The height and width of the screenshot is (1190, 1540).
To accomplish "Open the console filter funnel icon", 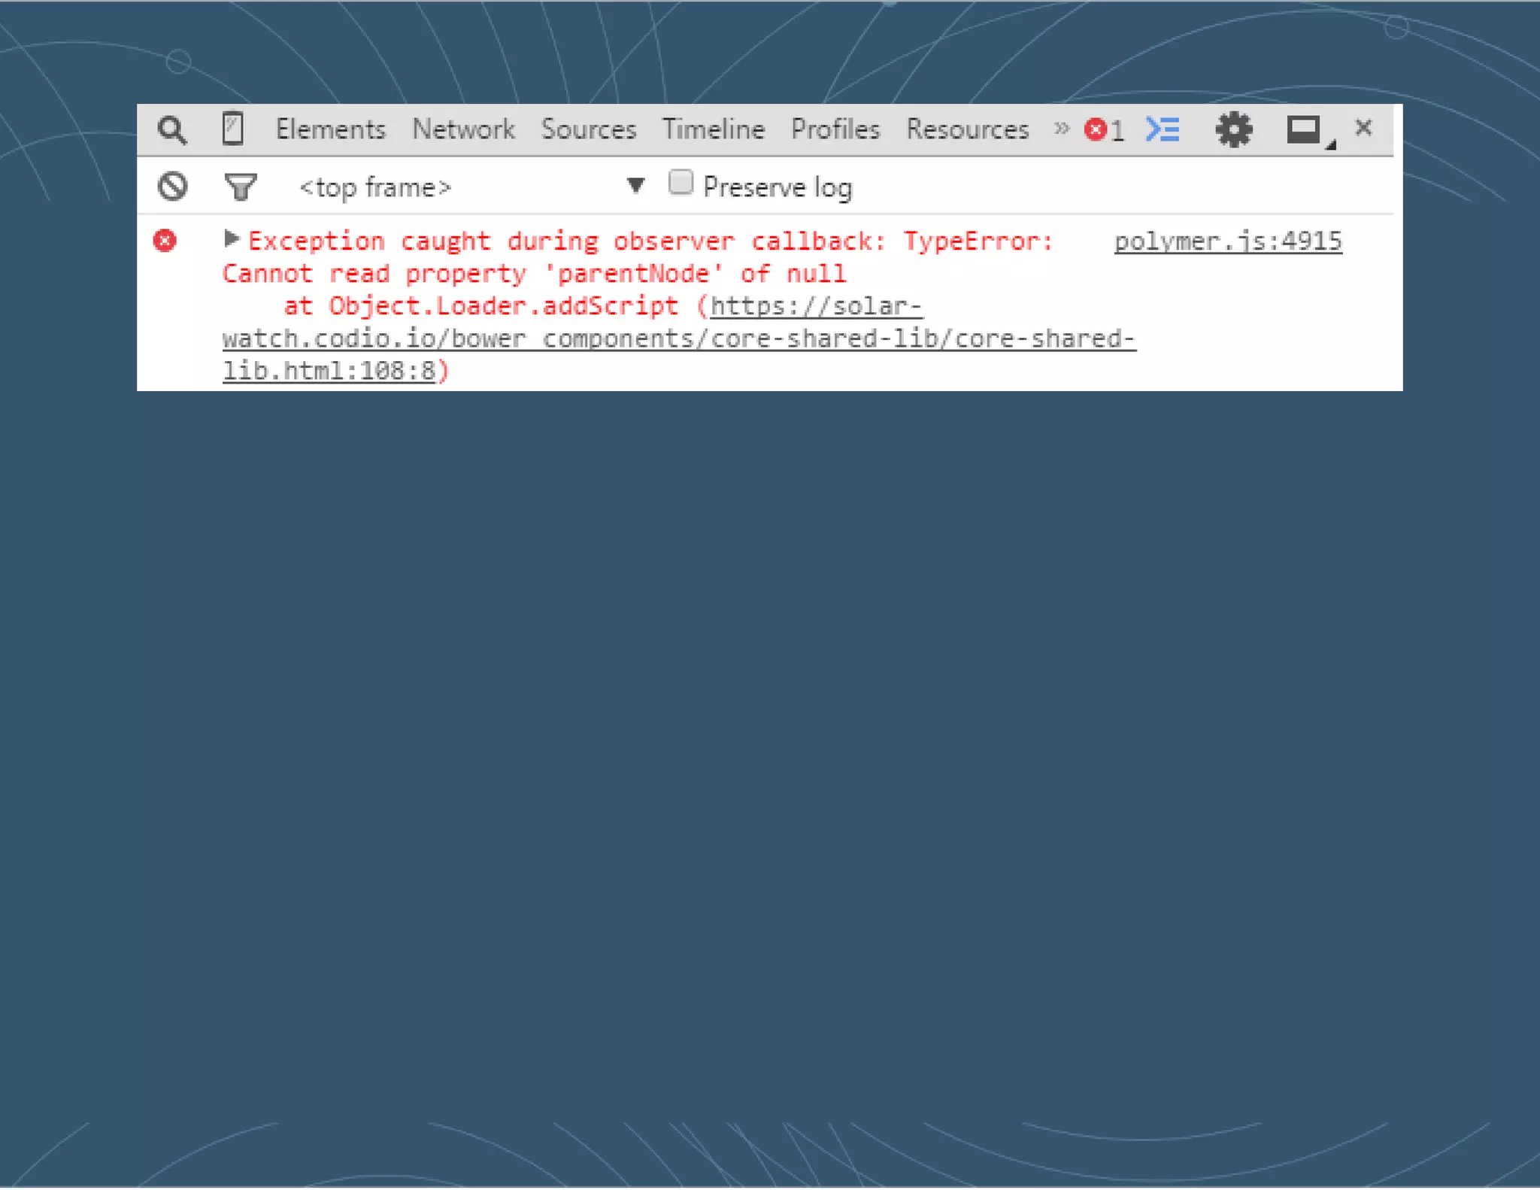I will click(241, 187).
